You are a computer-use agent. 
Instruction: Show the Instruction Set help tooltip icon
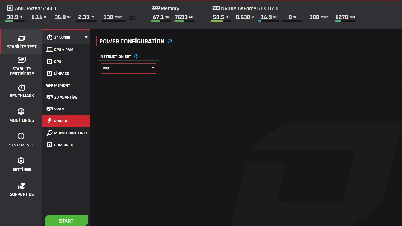[x=137, y=56]
